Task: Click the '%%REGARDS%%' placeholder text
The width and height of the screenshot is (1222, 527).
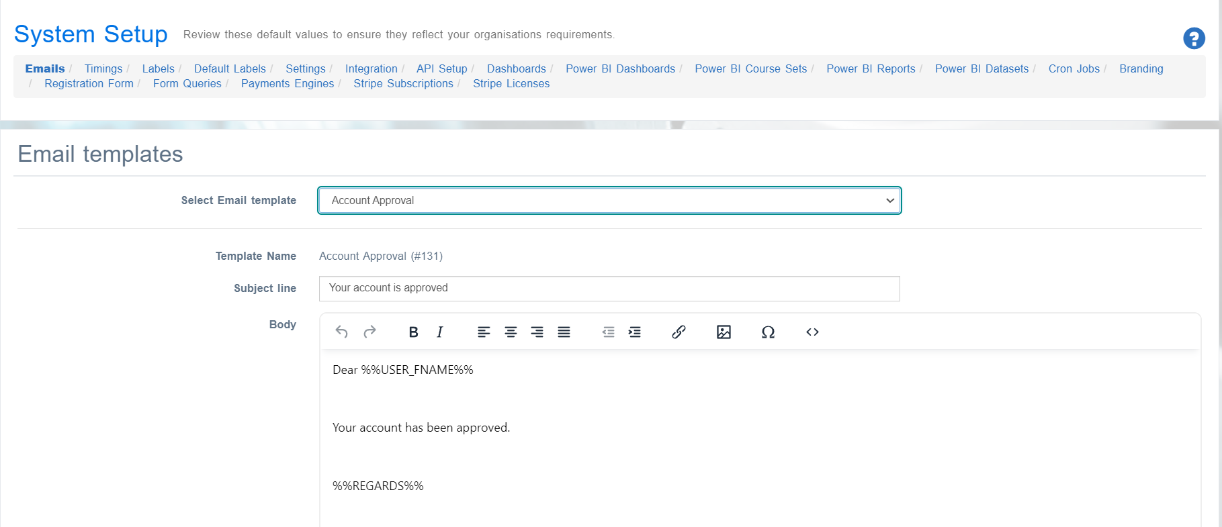Action: (378, 486)
